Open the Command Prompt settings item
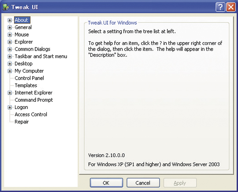 (x=33, y=100)
